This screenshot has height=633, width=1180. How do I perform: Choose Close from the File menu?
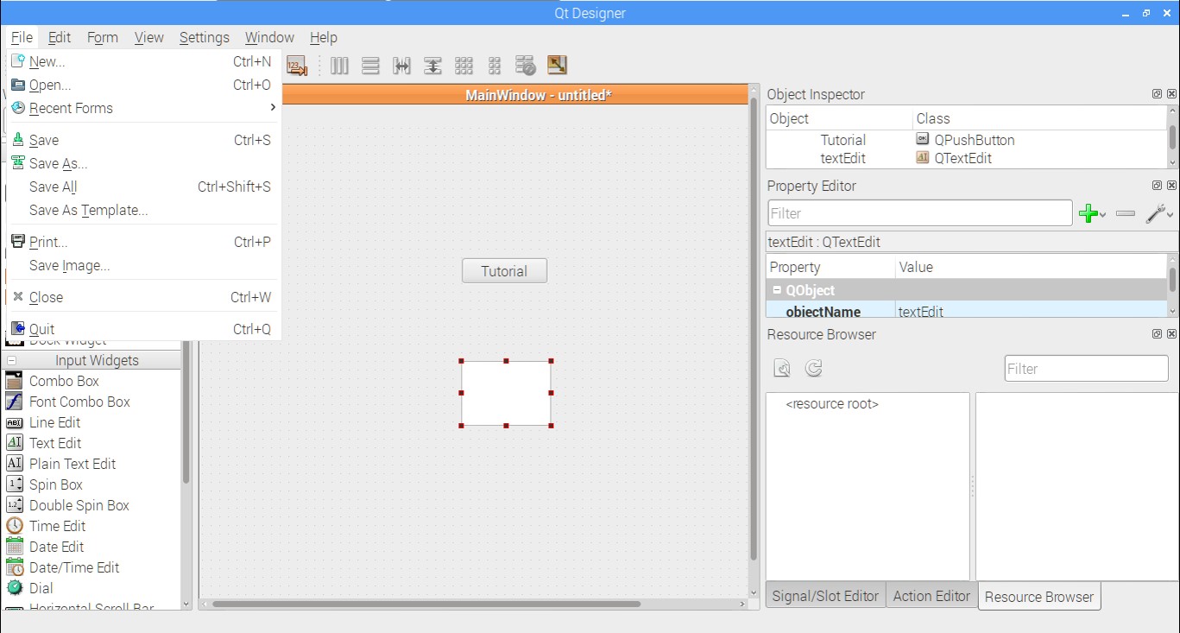tap(142, 297)
